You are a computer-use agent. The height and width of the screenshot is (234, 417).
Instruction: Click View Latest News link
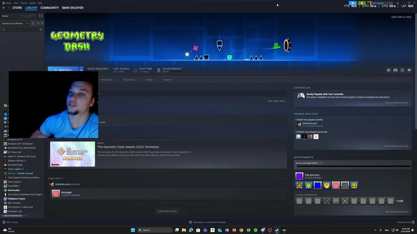click(x=276, y=101)
